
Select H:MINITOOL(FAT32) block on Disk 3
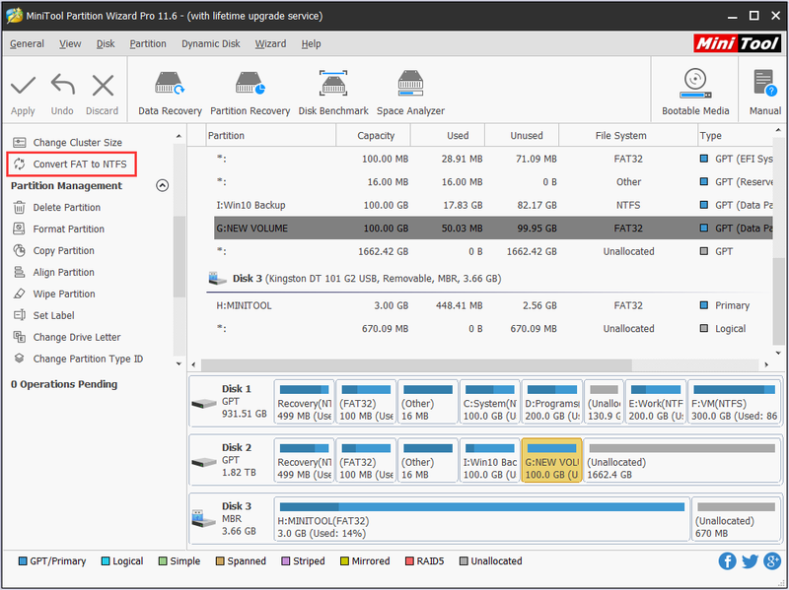click(x=482, y=519)
